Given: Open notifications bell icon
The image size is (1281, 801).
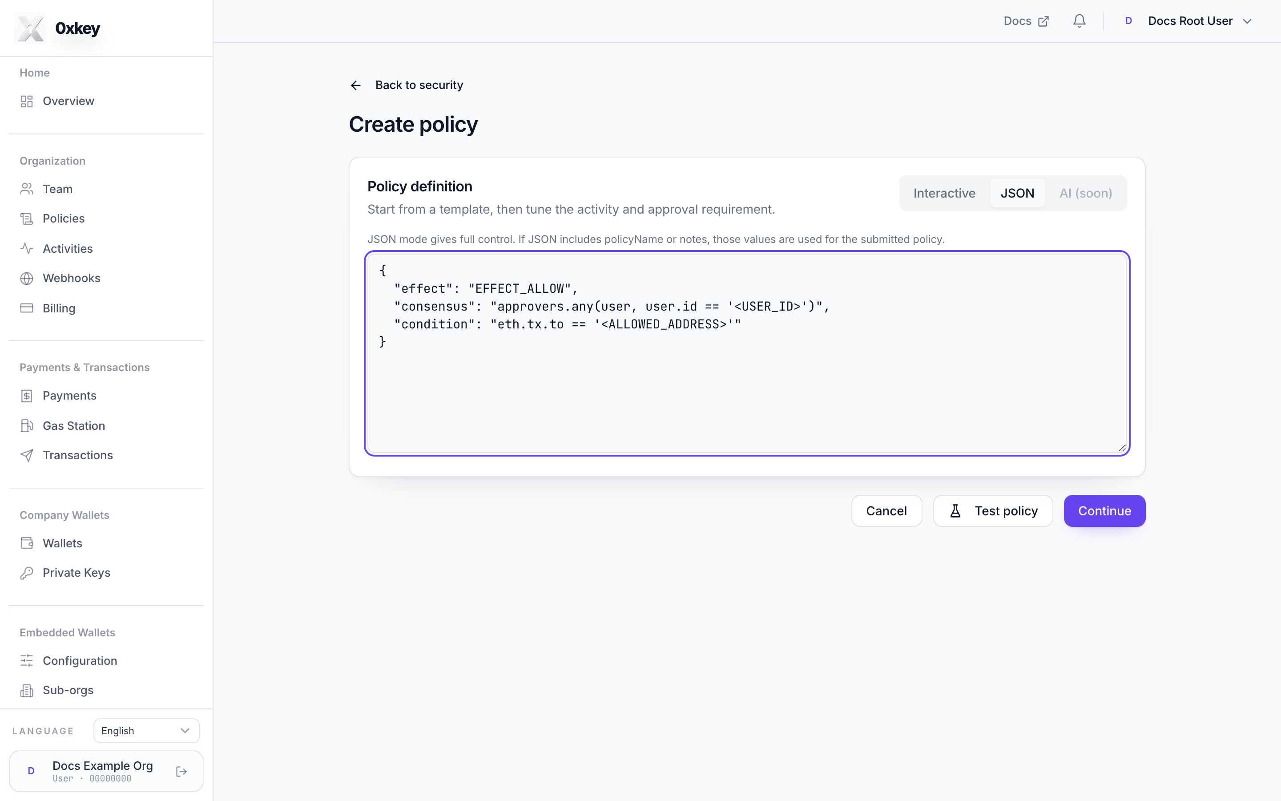Looking at the screenshot, I should [x=1080, y=21].
